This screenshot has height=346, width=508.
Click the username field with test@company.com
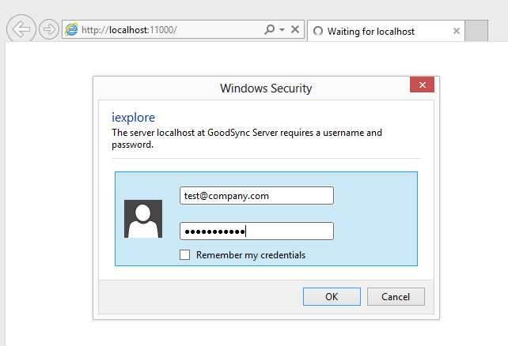point(256,195)
